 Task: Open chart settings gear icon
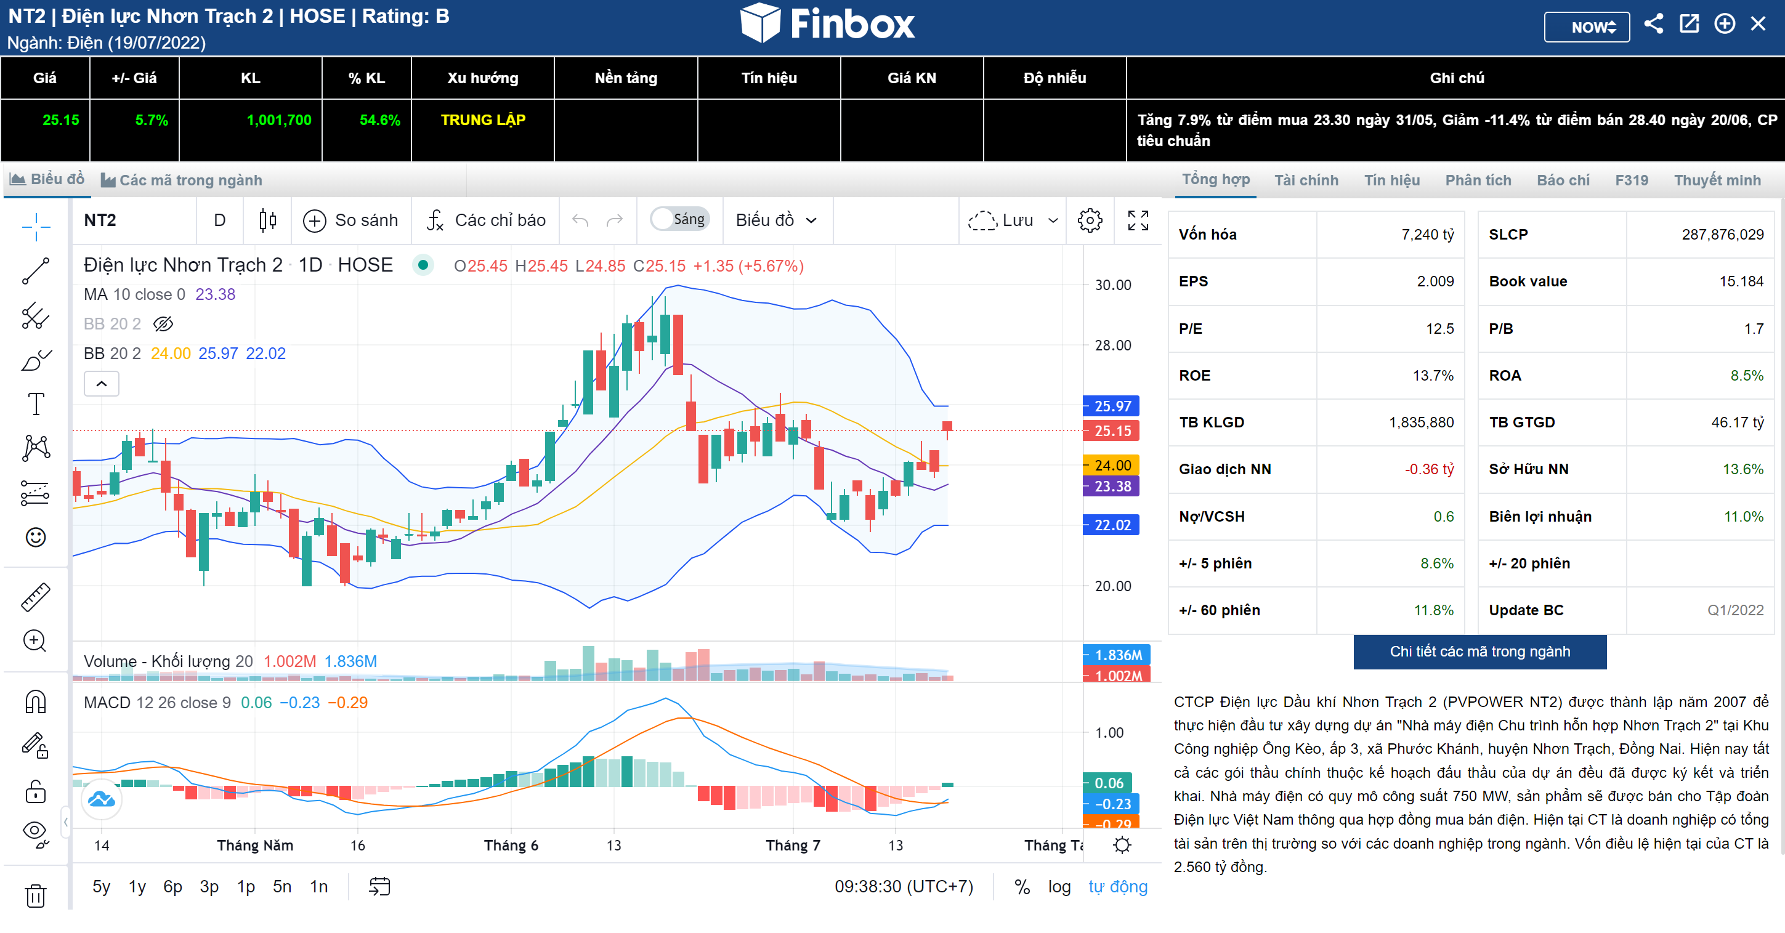pos(1089,220)
